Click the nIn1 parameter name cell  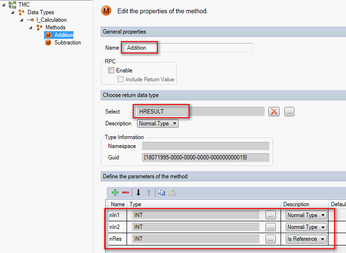[x=118, y=215]
